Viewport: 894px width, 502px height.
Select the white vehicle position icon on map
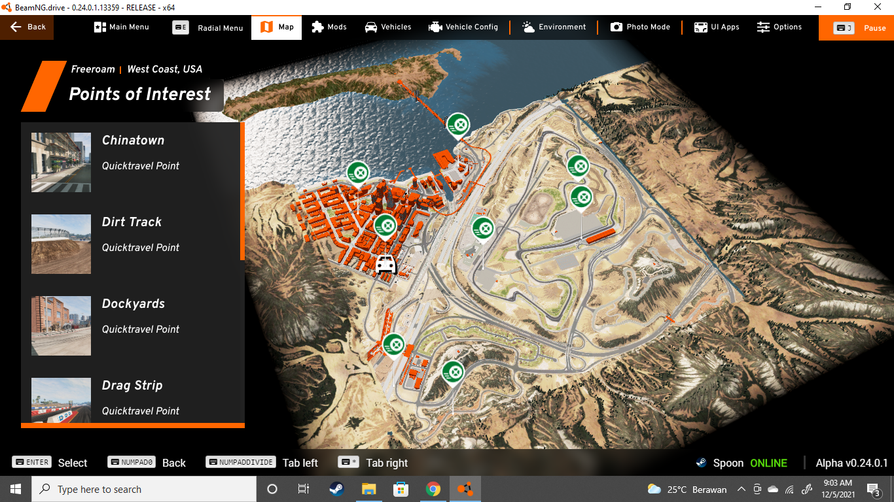pyautogui.click(x=385, y=265)
